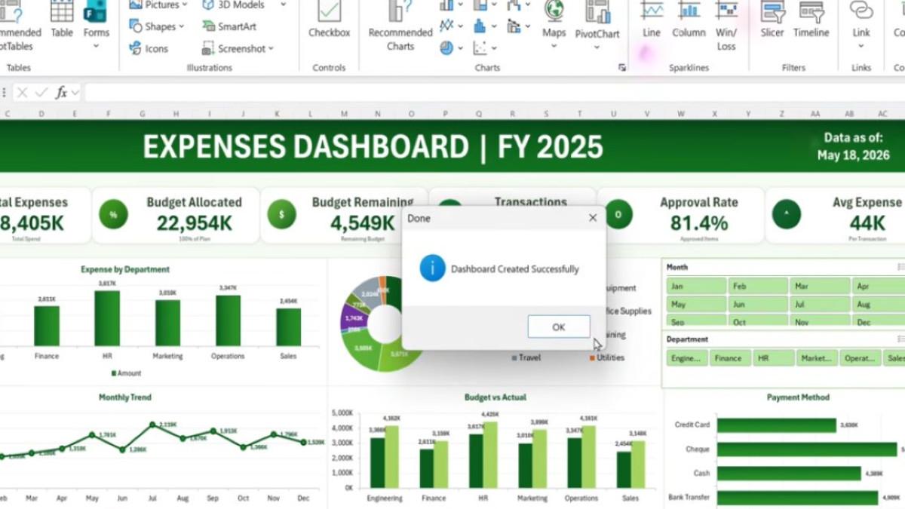This screenshot has width=905, height=509.
Task: Open the Link ribbon button
Action: pyautogui.click(x=861, y=24)
